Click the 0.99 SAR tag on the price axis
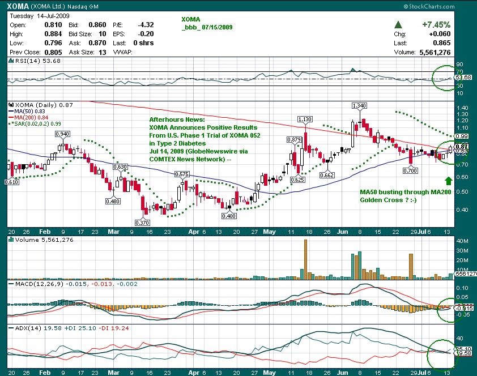 (x=462, y=136)
